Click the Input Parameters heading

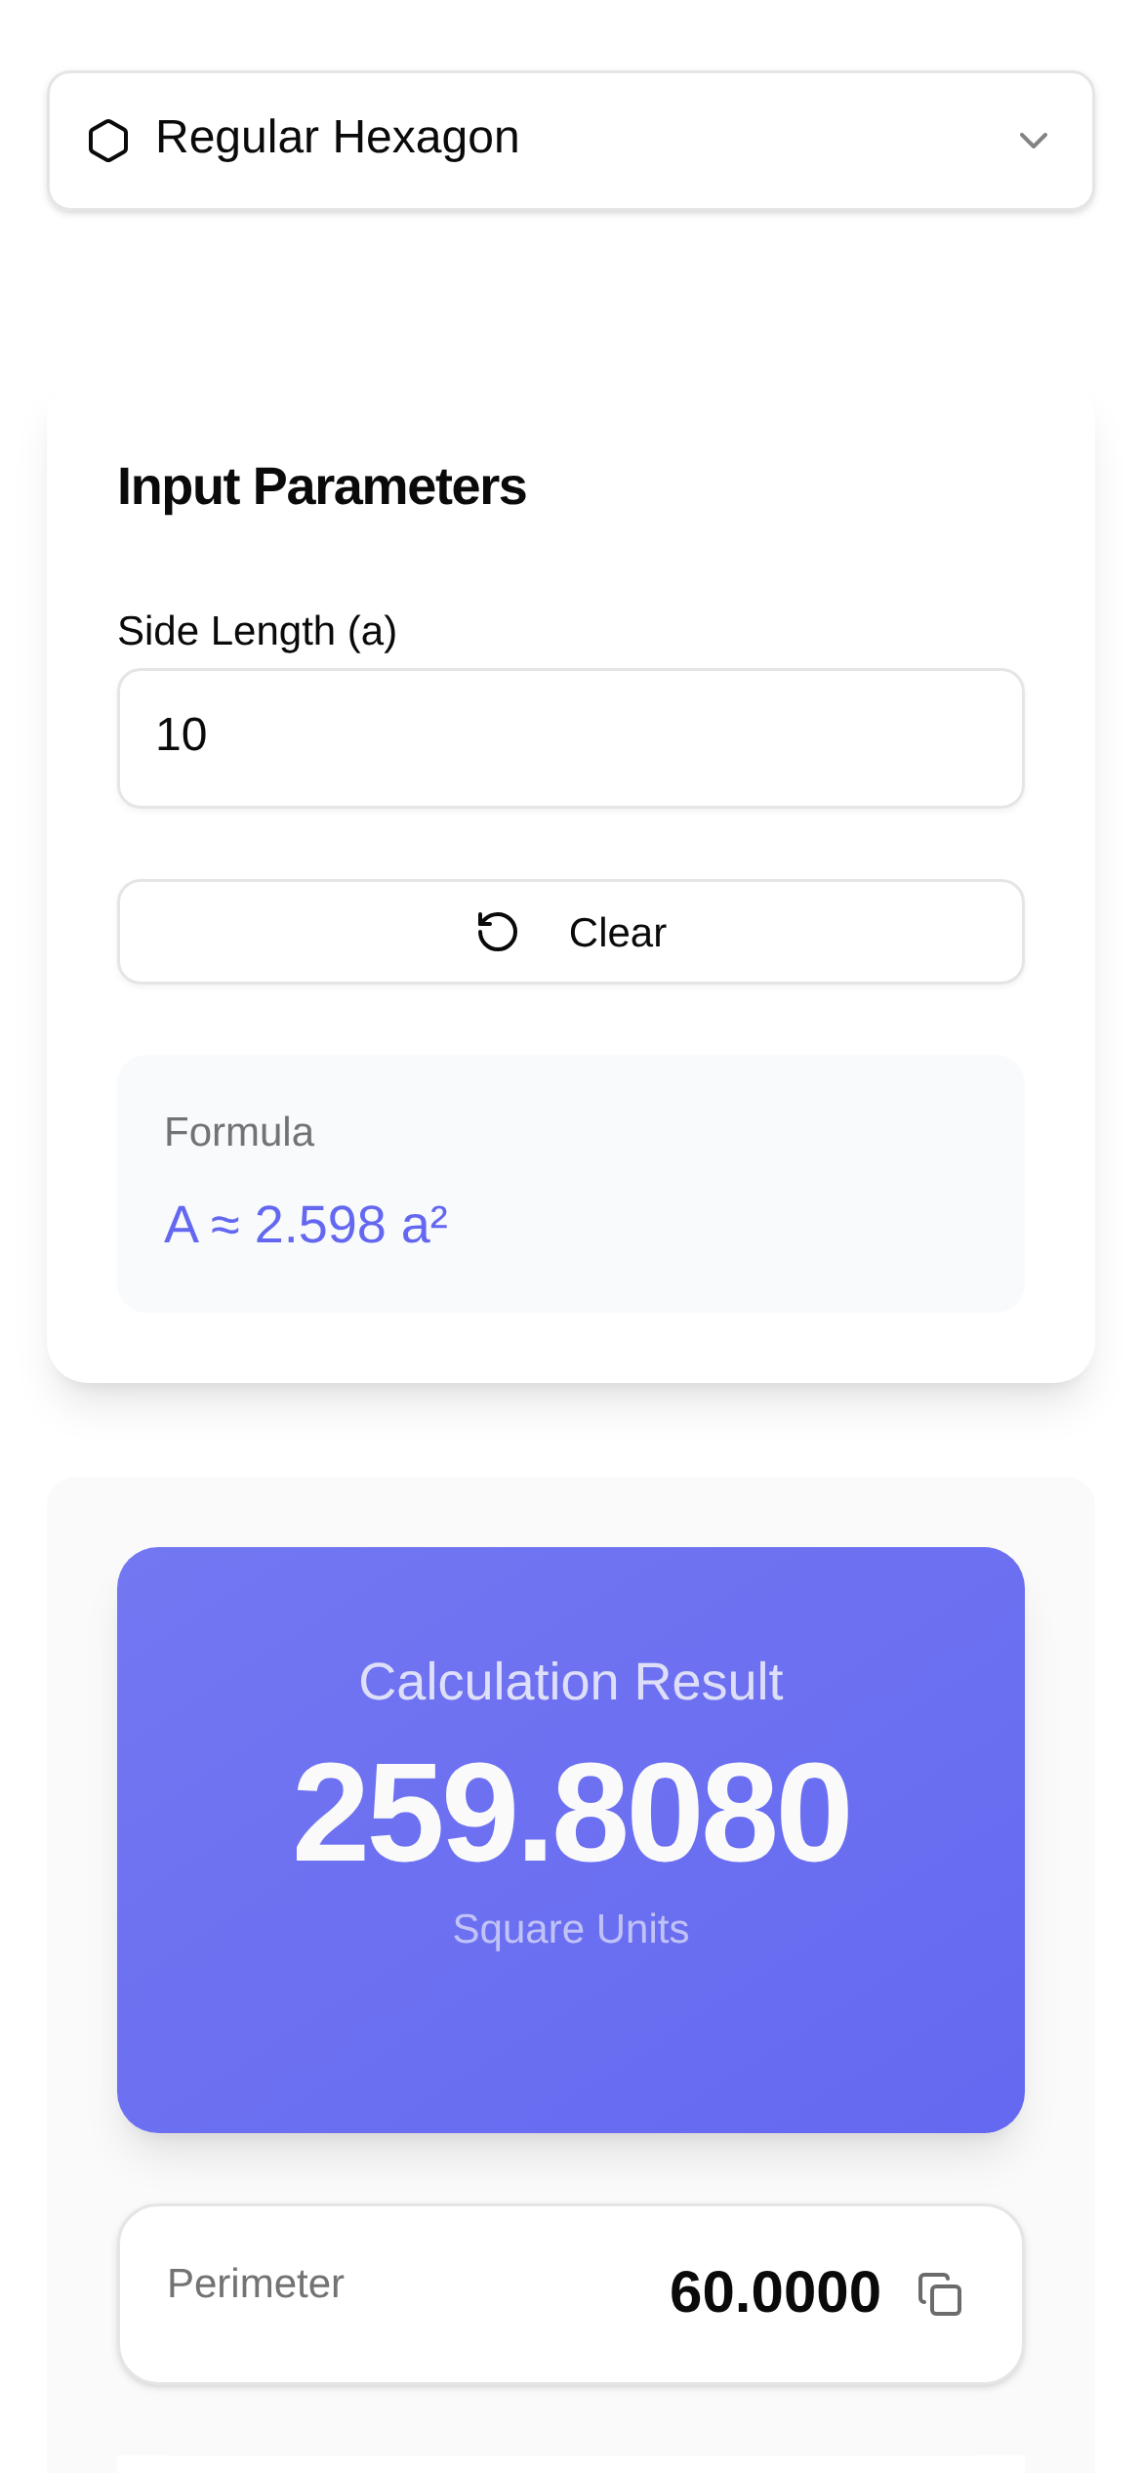[x=321, y=484]
